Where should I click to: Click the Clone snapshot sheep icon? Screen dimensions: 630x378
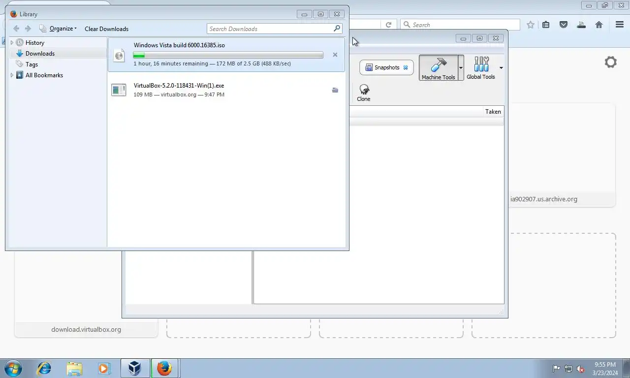(x=364, y=89)
